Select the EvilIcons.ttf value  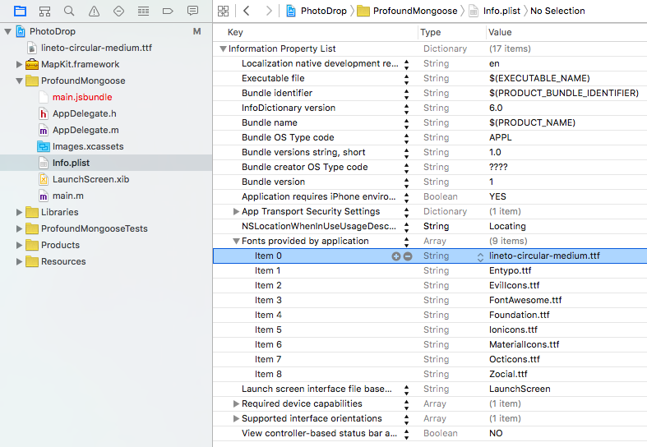pos(514,286)
